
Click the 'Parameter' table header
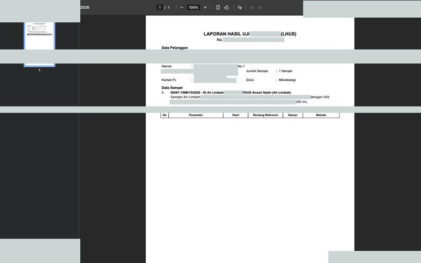click(x=196, y=115)
